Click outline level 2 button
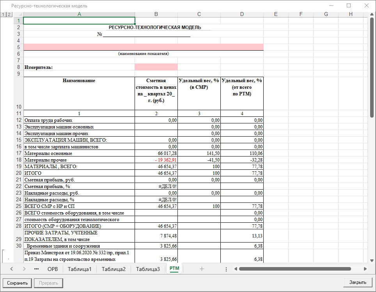The image size is (376, 292). (9, 14)
